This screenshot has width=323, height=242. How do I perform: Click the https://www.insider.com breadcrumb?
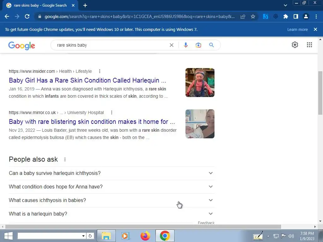click(32, 71)
